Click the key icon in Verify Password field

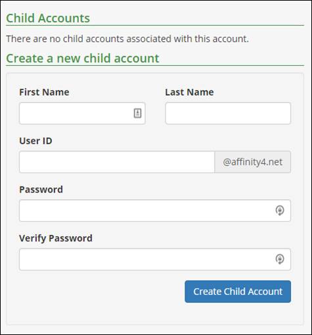pos(280,259)
